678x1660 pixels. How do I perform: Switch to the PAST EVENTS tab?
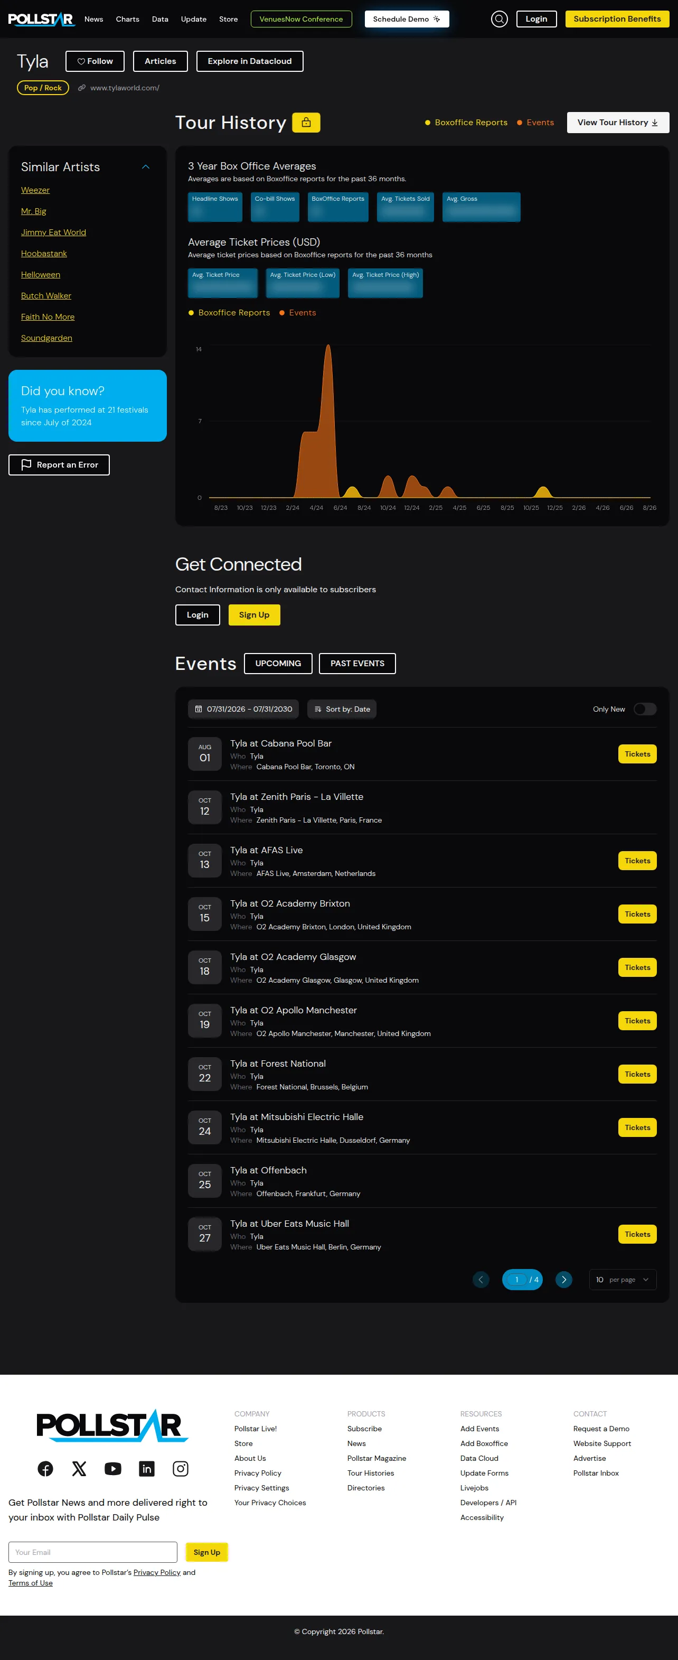pos(357,664)
